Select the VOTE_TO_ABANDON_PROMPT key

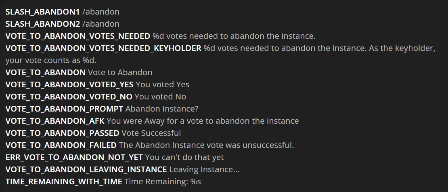click(64, 109)
